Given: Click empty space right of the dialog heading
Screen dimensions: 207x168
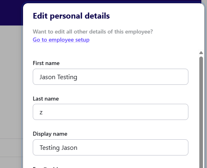Looking at the screenshot, I should (x=155, y=16).
